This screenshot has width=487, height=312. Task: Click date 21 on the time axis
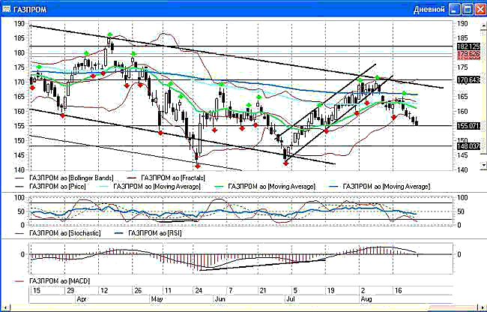263,291
